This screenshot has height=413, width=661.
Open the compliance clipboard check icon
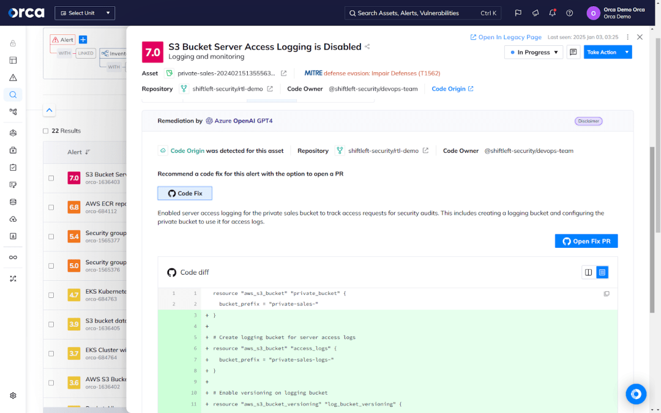pos(13,168)
